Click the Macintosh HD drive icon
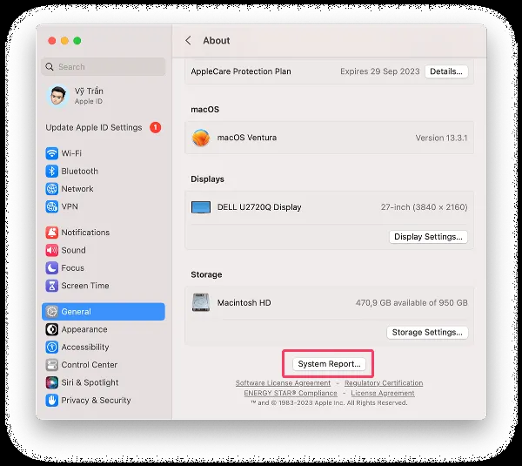Viewport: 522px width, 466px height. [x=201, y=302]
